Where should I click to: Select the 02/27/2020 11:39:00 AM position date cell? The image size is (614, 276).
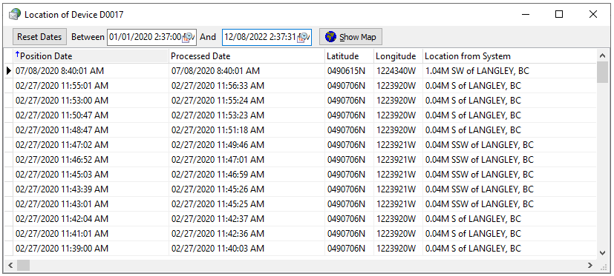pos(91,249)
